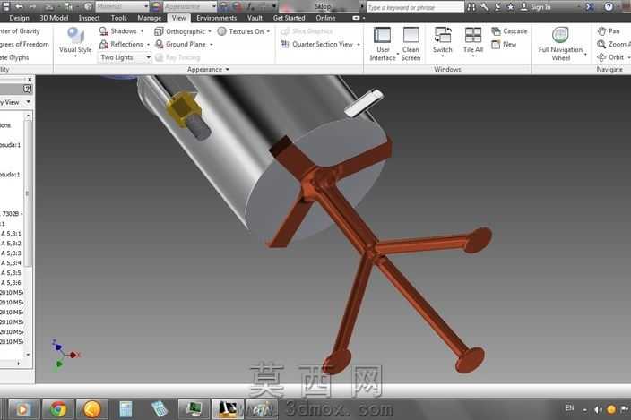Expand the Appearance panel arrow

coord(228,70)
